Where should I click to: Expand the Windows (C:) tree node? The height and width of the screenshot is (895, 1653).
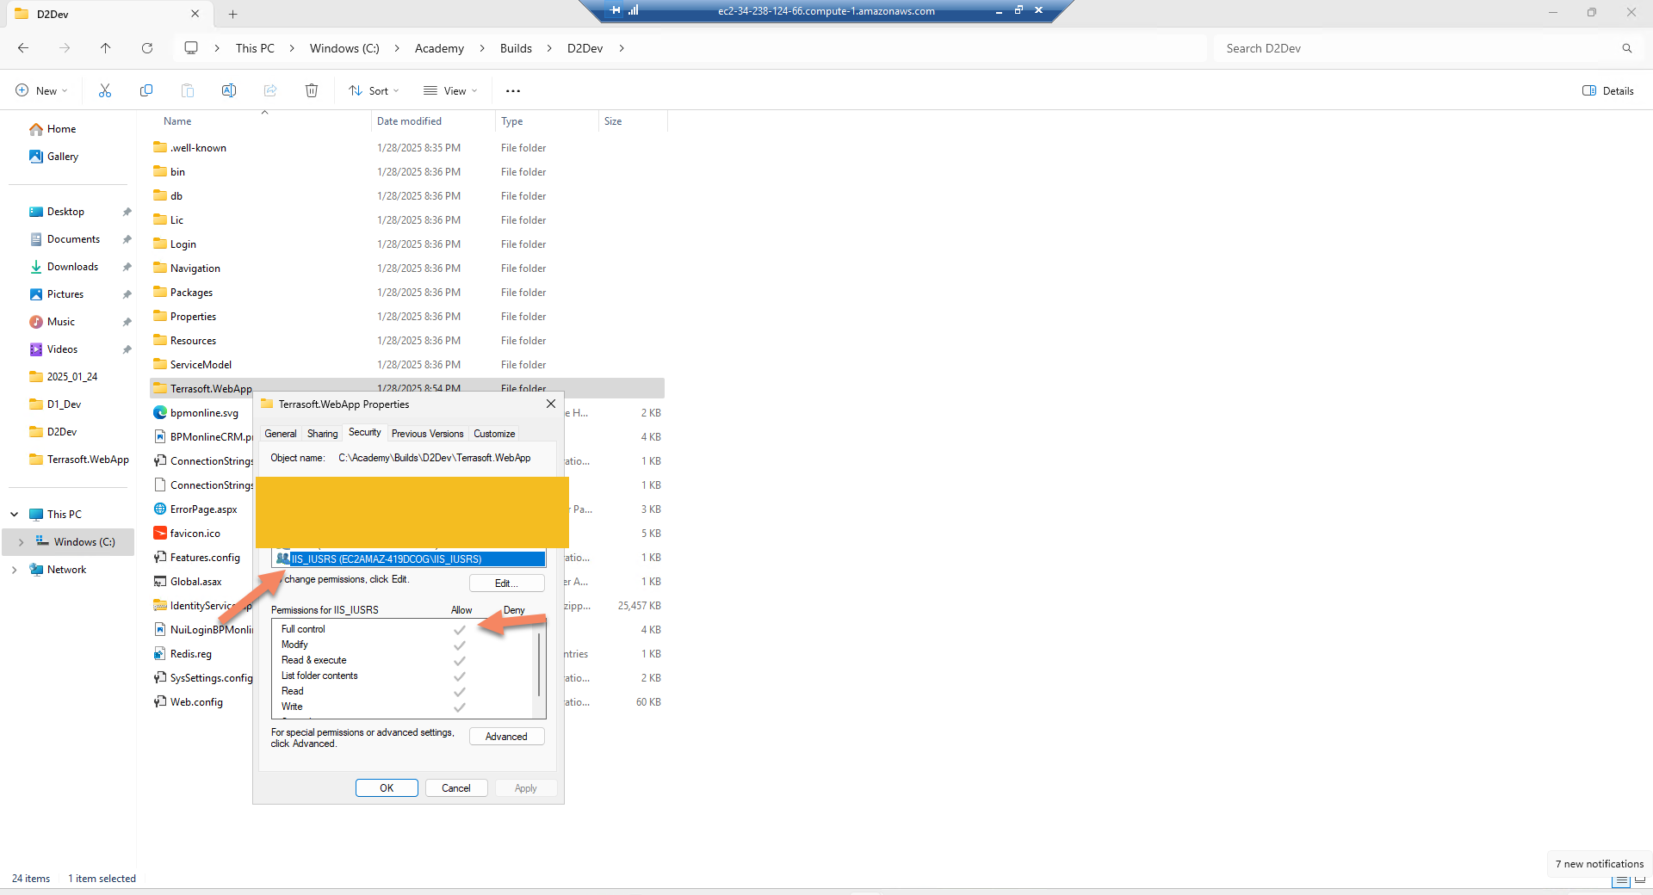pos(22,542)
